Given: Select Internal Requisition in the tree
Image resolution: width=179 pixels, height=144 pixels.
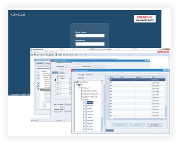Looking at the screenshot, I should click(x=92, y=94).
